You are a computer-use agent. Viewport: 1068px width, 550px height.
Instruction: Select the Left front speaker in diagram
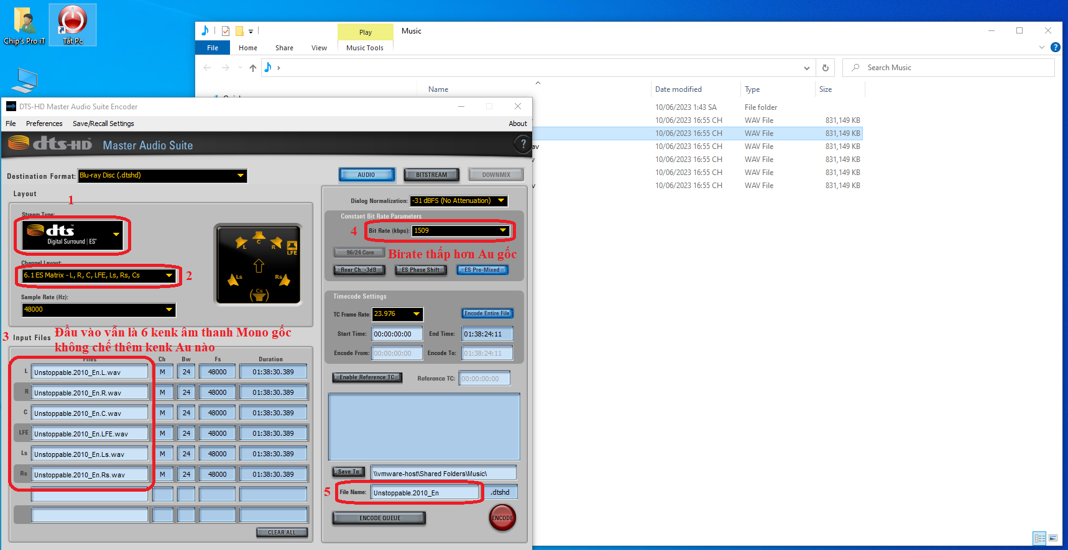click(x=241, y=242)
